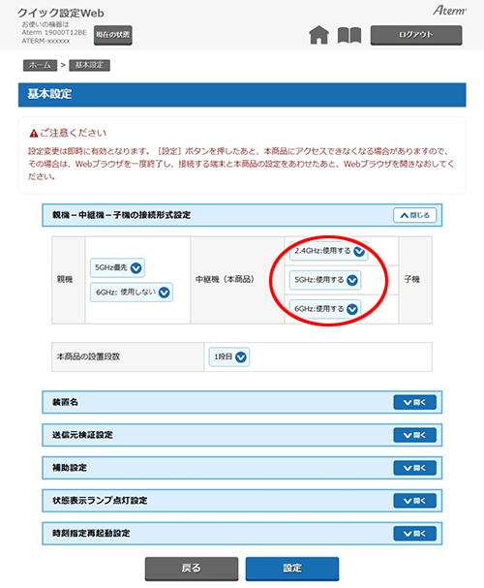Open the 5GHz:使用する dropdown

[x=325, y=280]
